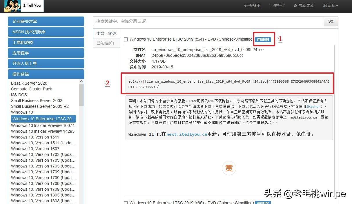Click the SHA1 hash value text

(x=197, y=55)
